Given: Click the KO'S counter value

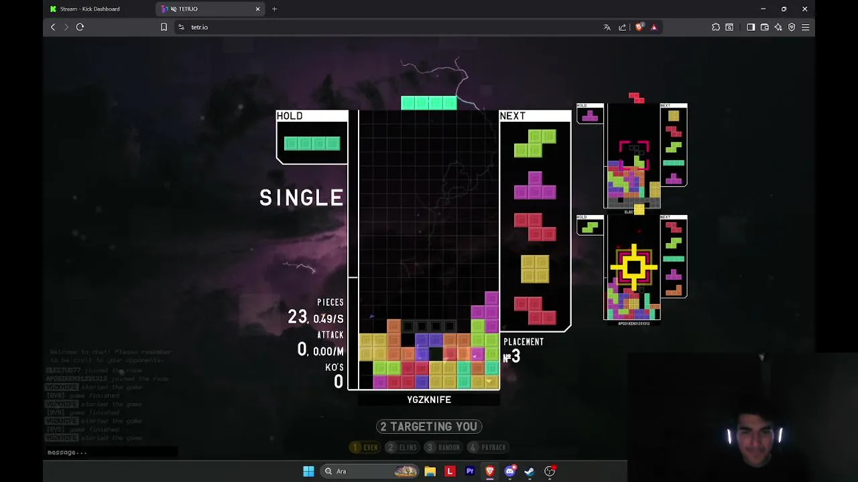Looking at the screenshot, I should [x=339, y=382].
